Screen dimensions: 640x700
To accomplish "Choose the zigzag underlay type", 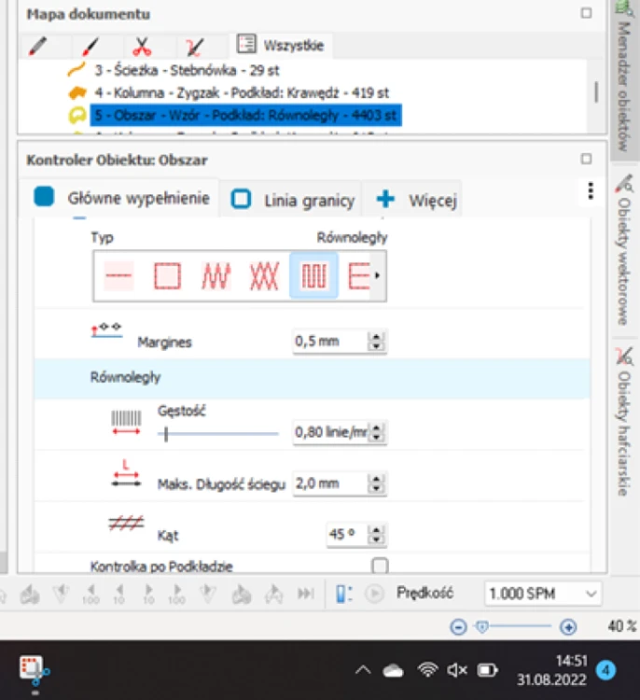I will (216, 275).
